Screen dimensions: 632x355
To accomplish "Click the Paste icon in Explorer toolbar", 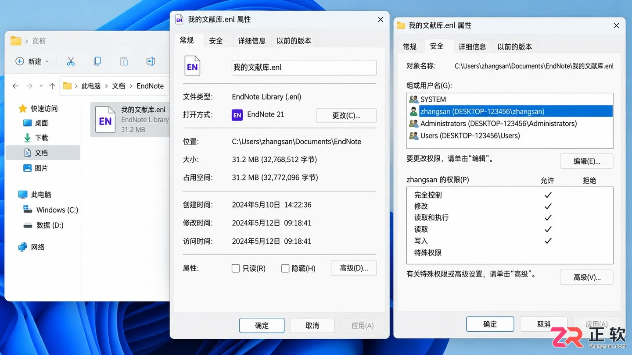I will (x=124, y=61).
